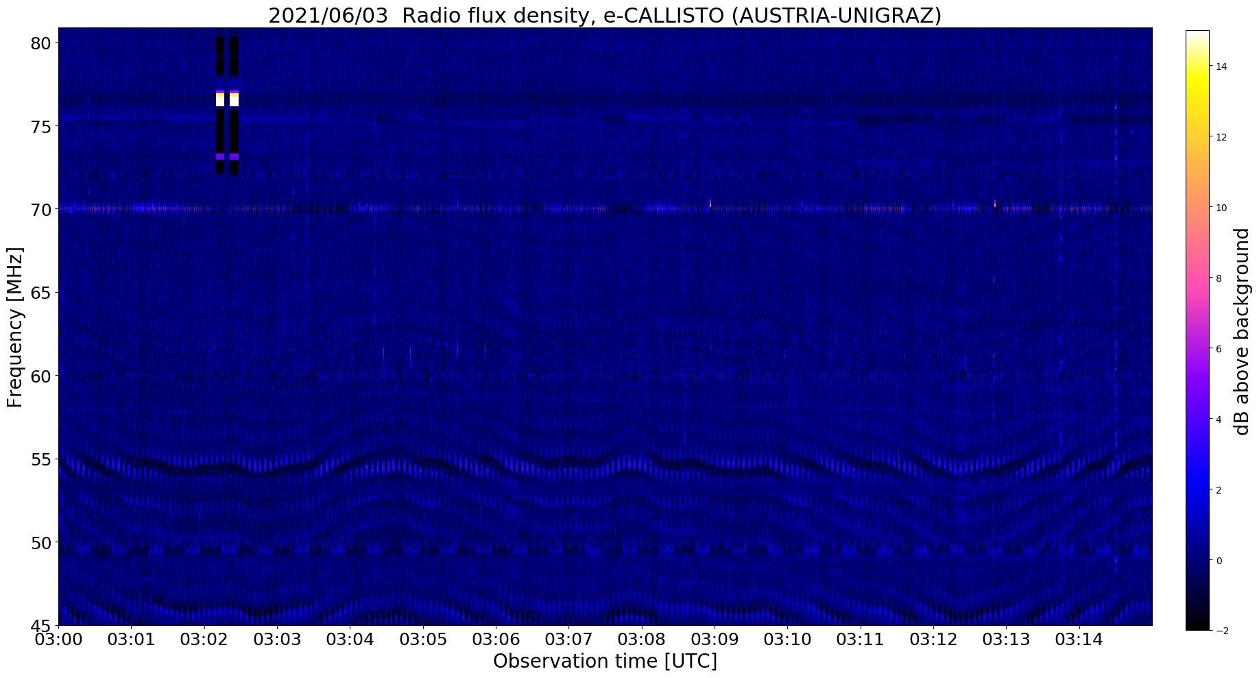Click the colorbar tick value 2
1259x678 pixels.
tap(1219, 490)
